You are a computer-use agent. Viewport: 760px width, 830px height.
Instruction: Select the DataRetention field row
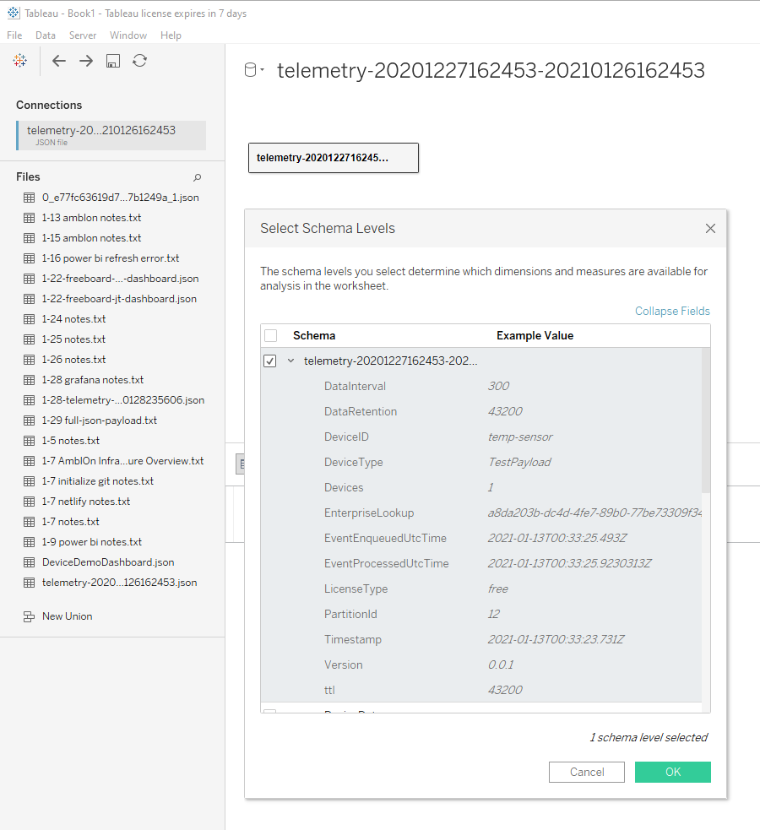(481, 412)
